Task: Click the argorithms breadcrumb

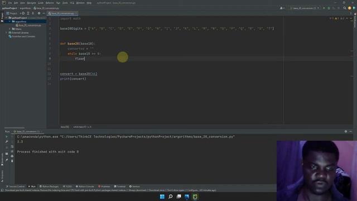Action: click(25, 8)
